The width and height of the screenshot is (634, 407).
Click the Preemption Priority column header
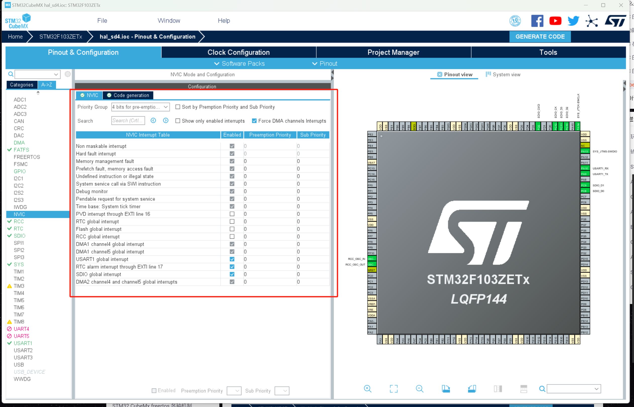pos(270,135)
